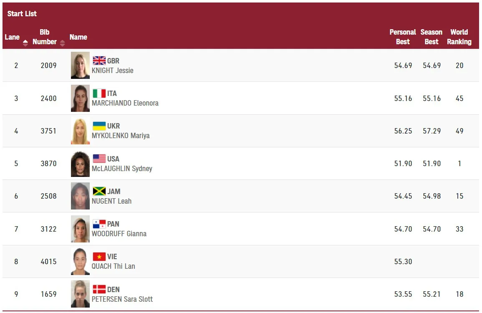The width and height of the screenshot is (482, 313).
Task: Click the USA flag icon
Action: (99, 159)
